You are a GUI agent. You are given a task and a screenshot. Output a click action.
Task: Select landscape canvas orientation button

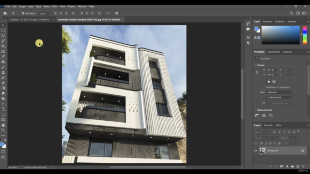[x=274, y=81]
